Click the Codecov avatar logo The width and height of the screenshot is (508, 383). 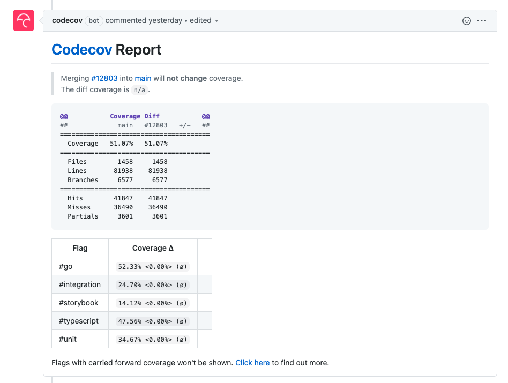[x=24, y=20]
